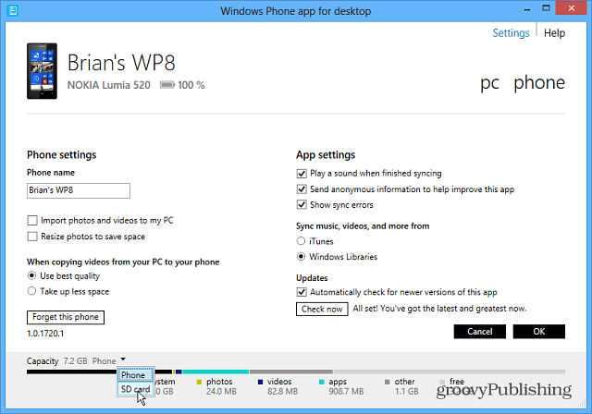Uncheck Play a sound when finished syncing
The height and width of the screenshot is (414, 592).
pyautogui.click(x=302, y=174)
